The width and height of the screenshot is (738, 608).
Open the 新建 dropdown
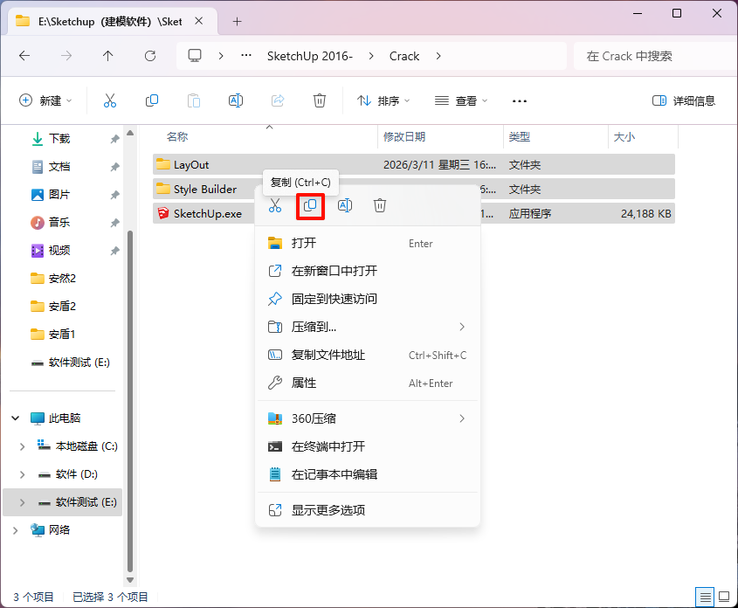tap(45, 100)
